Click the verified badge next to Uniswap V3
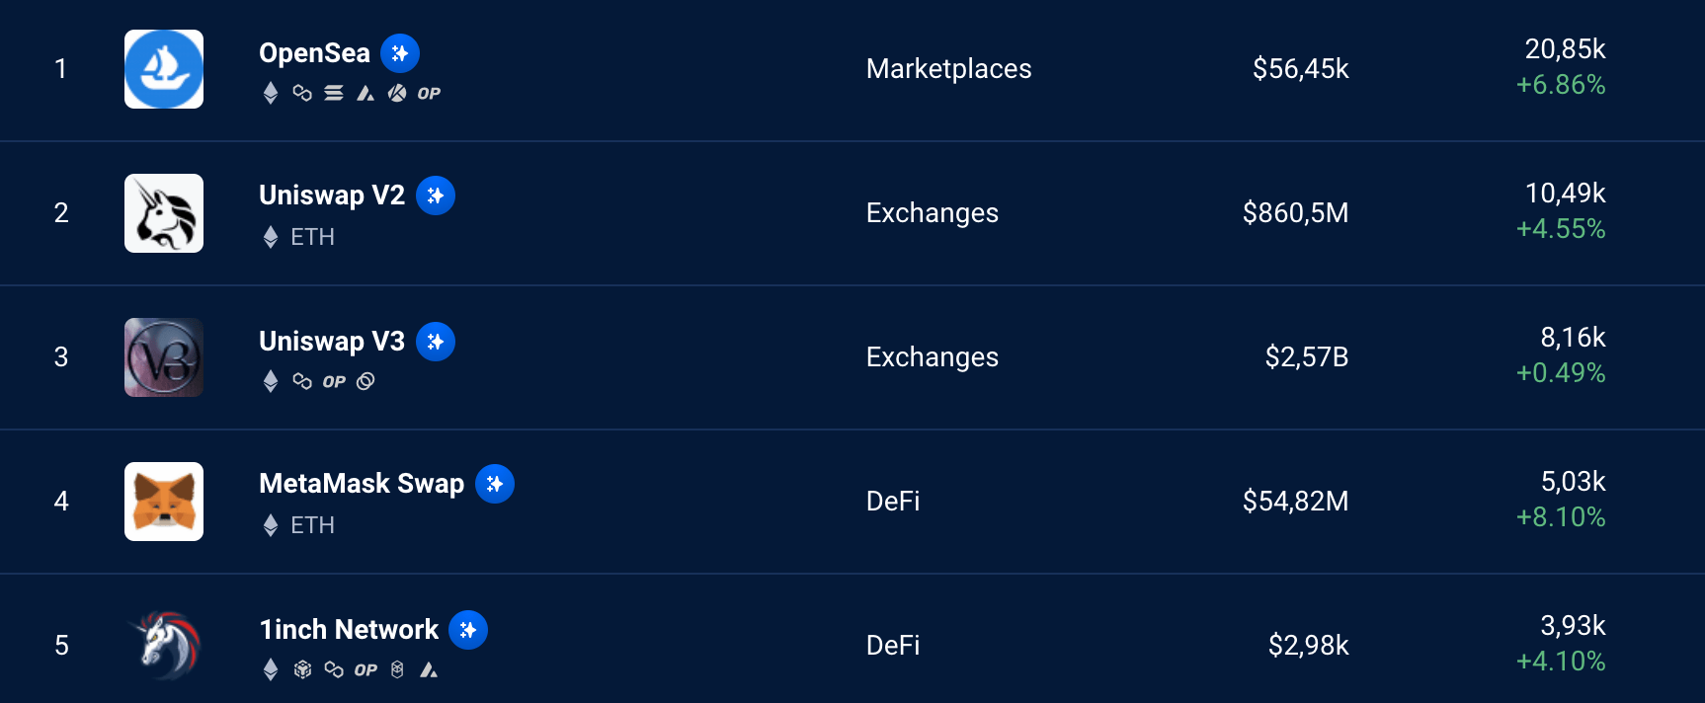1705x703 pixels. 436,342
